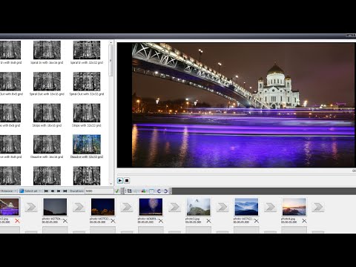Remove the photo4.jpg slide
This screenshot has width=356, height=267.
(x=304, y=221)
